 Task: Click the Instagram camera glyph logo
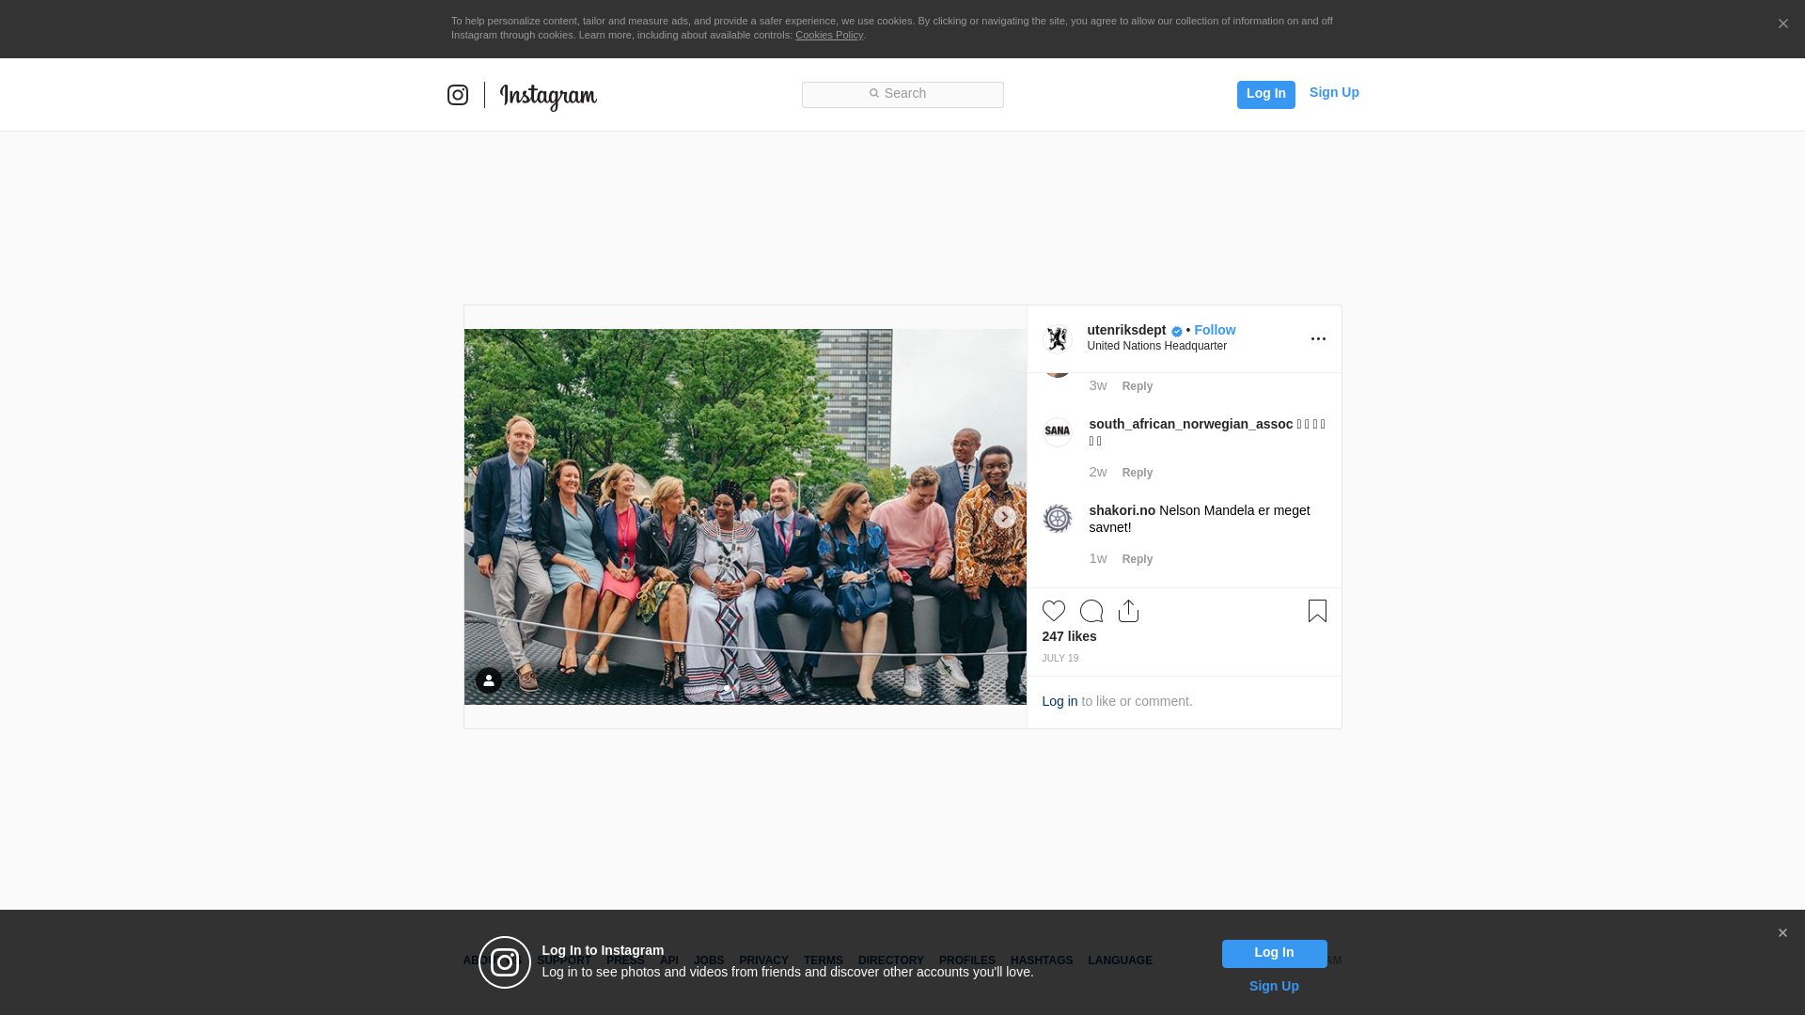(458, 95)
